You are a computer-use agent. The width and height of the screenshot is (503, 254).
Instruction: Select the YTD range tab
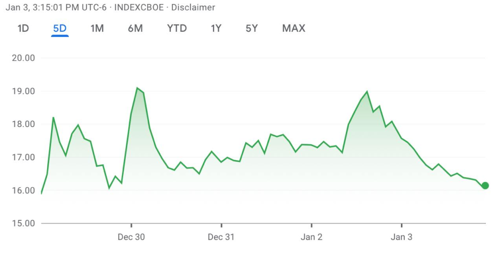177,28
